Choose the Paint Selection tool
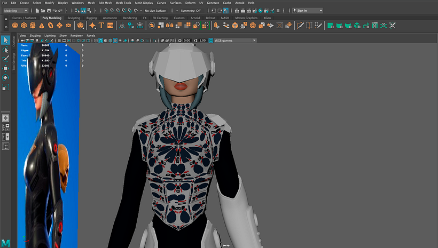The width and height of the screenshot is (438, 248). (5, 59)
